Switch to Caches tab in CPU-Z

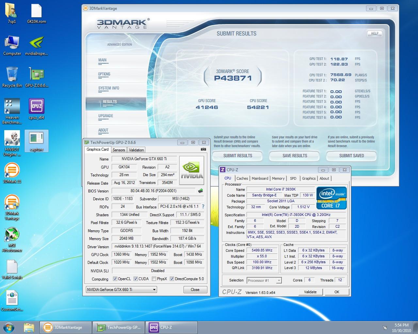[x=242, y=178]
